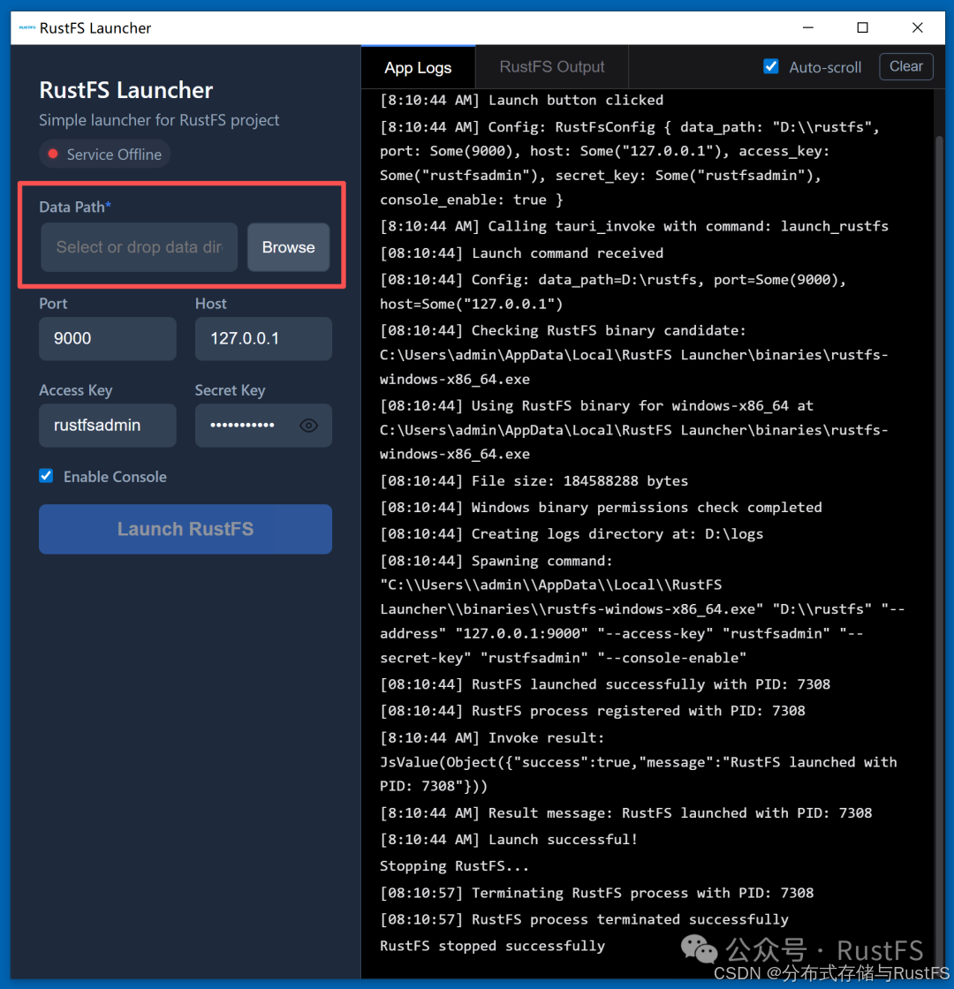Click 'Result message: RustFS launched with PID' line
This screenshot has width=954, height=989.
click(x=626, y=813)
